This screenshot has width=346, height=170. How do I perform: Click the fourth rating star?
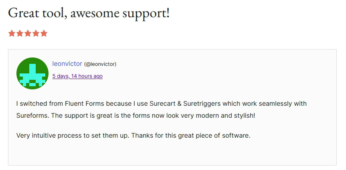(36, 34)
